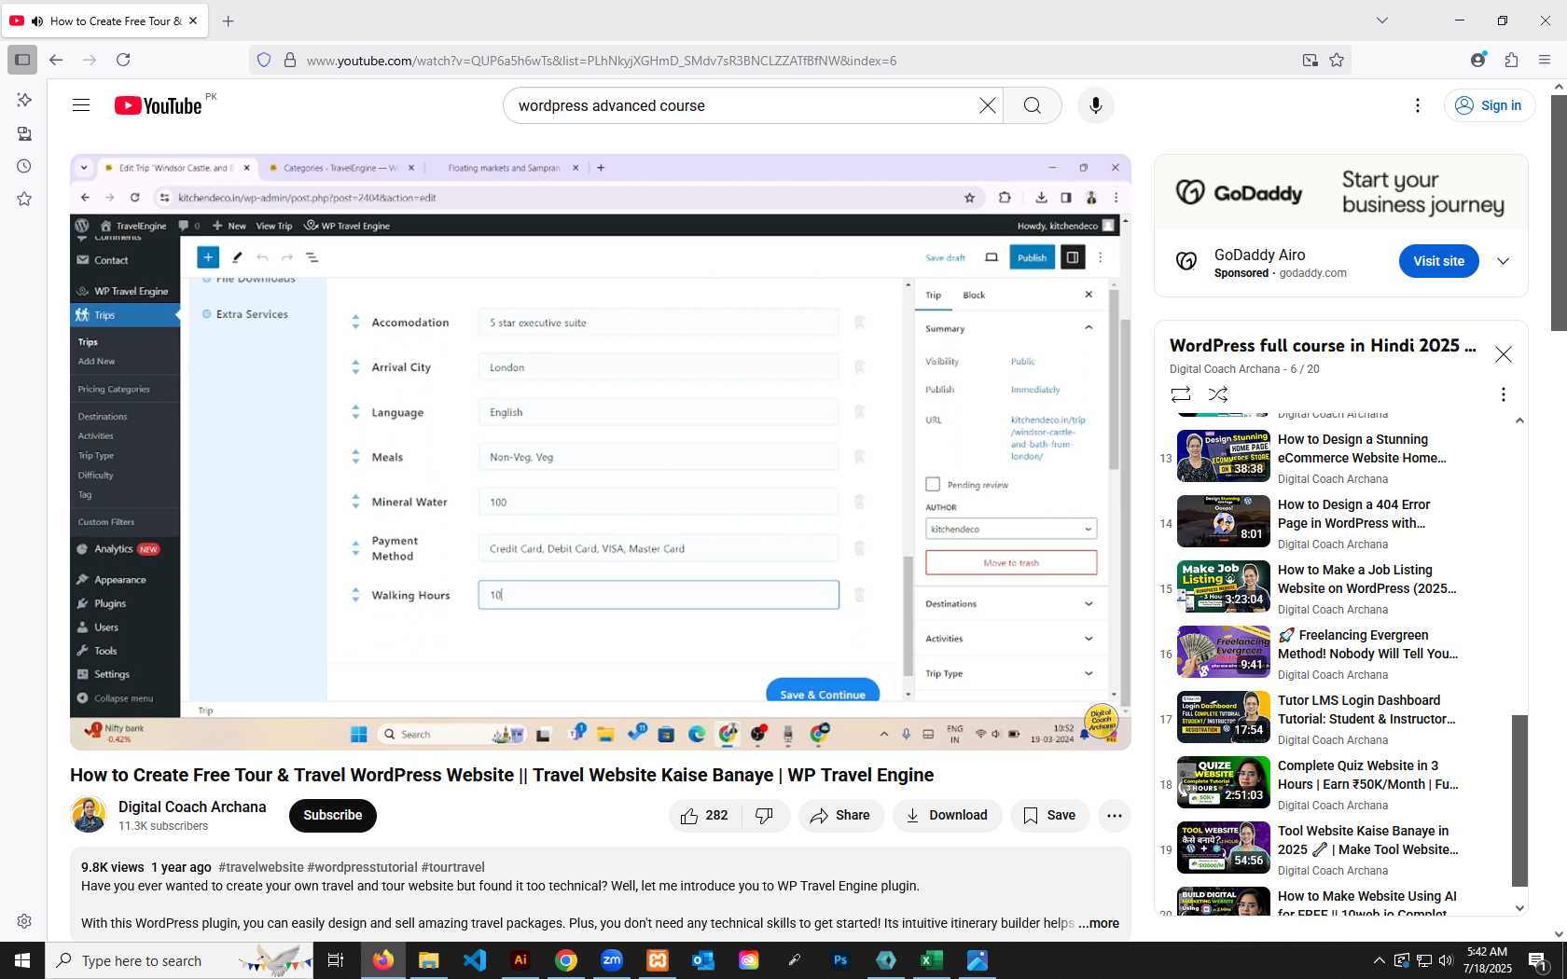Toggle Pending review checkbox in video
The image size is (1567, 979).
933,484
